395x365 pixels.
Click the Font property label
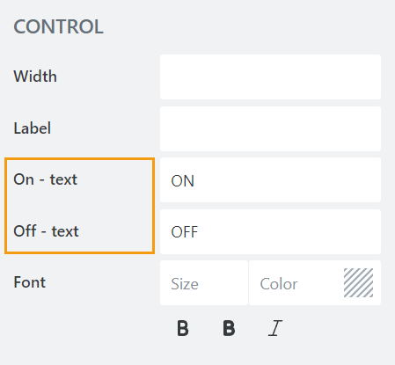[30, 282]
